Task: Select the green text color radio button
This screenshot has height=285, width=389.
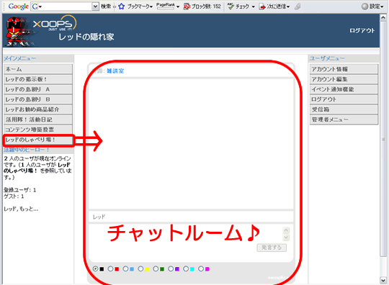Action: (156, 269)
